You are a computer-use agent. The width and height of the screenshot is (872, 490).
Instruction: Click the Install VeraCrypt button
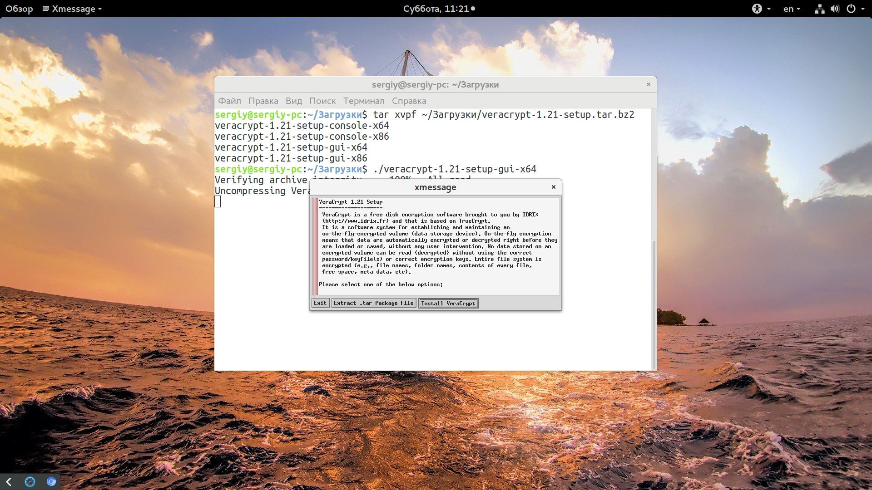pyautogui.click(x=448, y=303)
